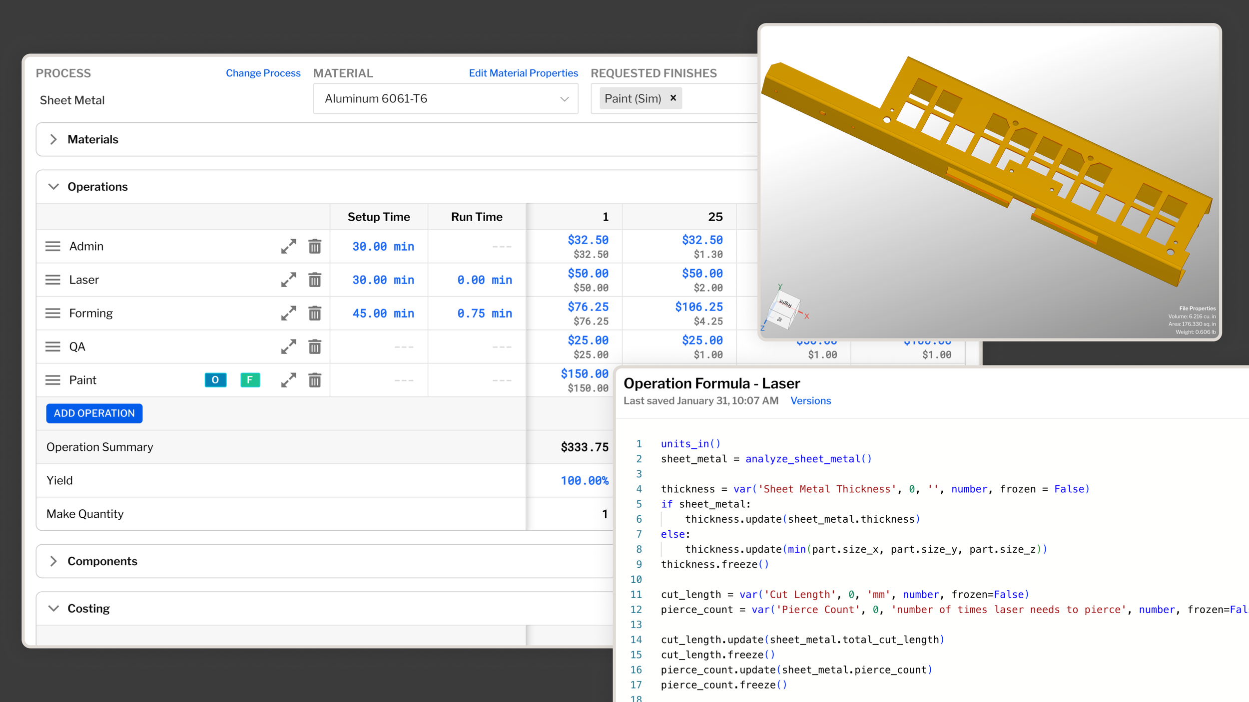The width and height of the screenshot is (1249, 702).
Task: Click code line 1 units_in()
Action: pyautogui.click(x=690, y=444)
